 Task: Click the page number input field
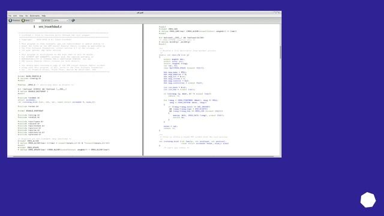[37, 20]
